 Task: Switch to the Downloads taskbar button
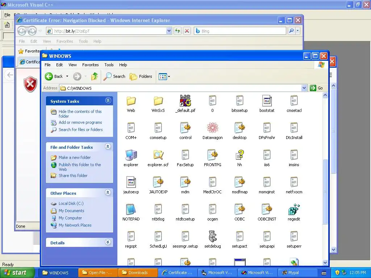click(x=138, y=273)
